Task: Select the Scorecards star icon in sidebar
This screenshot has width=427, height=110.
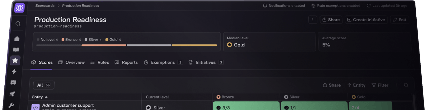Action: click(x=15, y=60)
